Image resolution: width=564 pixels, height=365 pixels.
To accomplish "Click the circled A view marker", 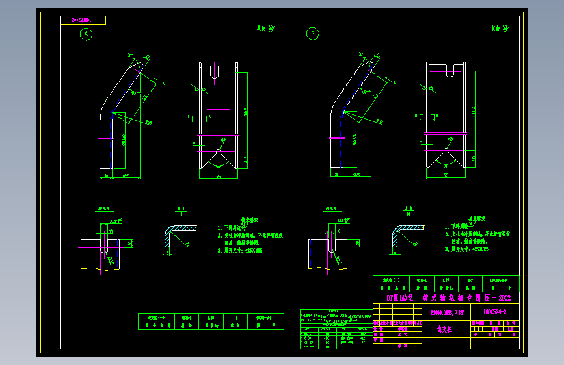I will coord(86,34).
